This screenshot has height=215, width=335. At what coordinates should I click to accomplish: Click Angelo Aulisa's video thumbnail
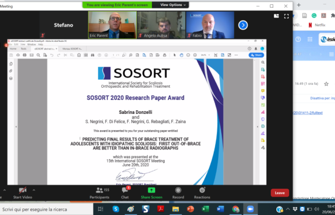tap(161, 25)
